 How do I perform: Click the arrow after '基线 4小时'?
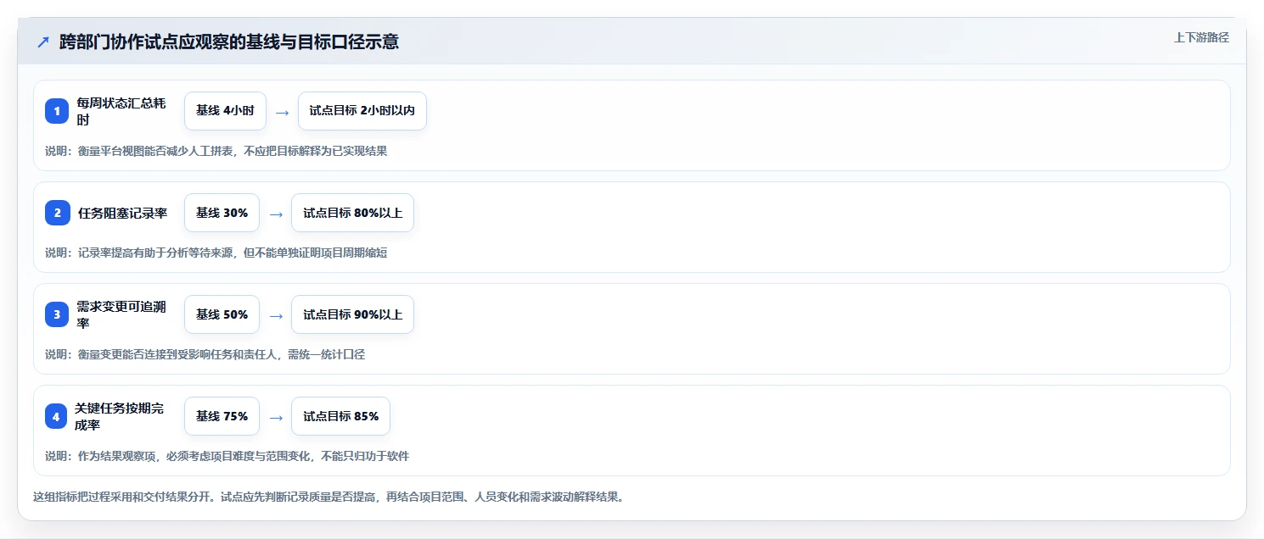pos(283,112)
